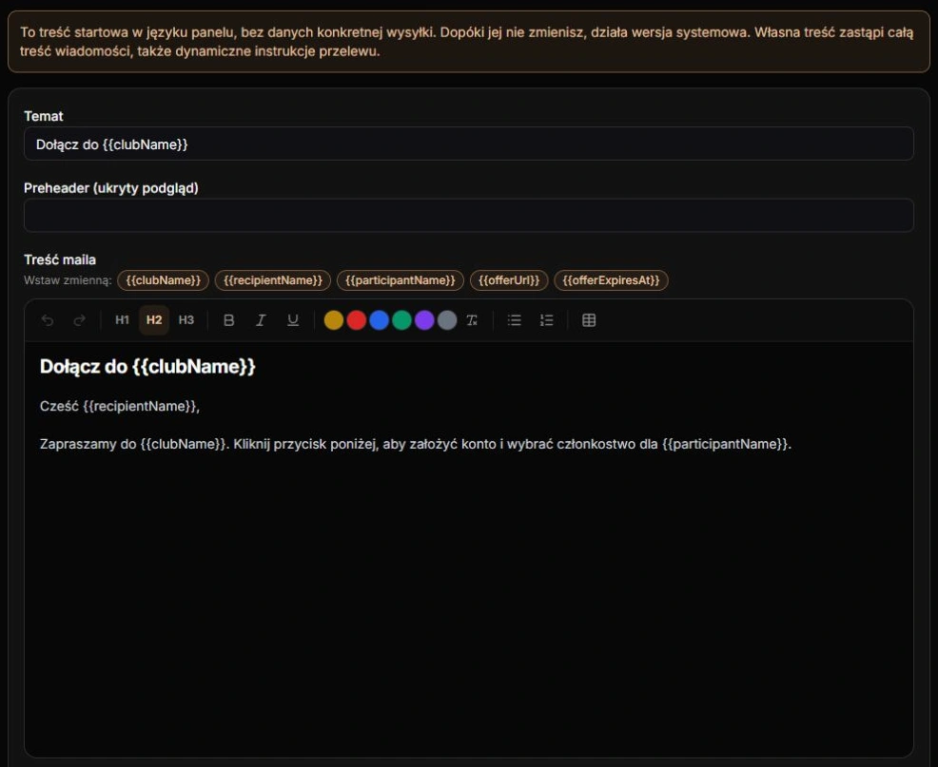Place cursor in the 'Dołącz do {{clubName}}' heading

147,367
